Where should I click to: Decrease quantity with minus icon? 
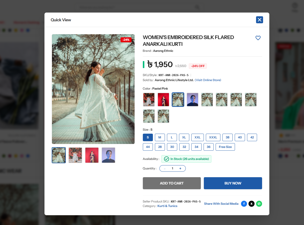(165, 168)
